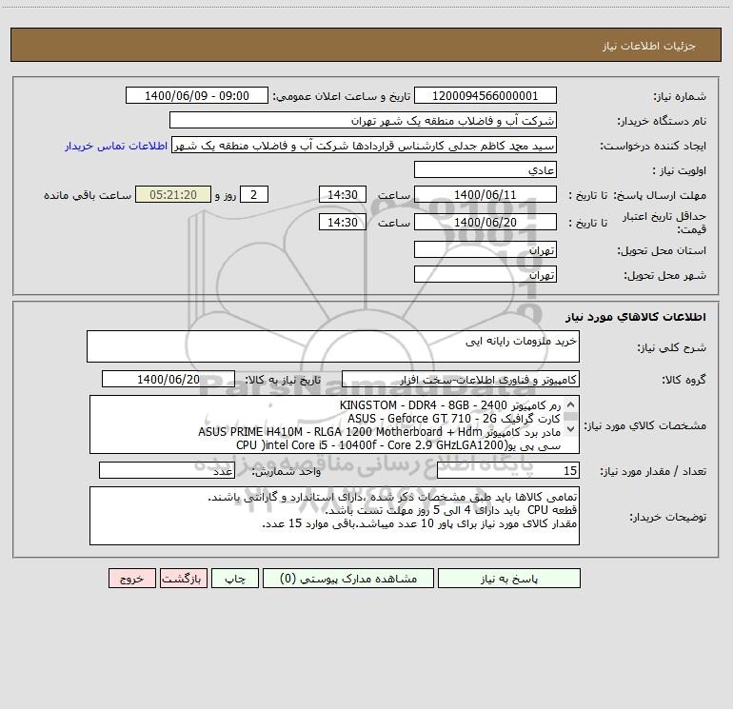Open مشاهده مدارک پیوستی (0) button

pyautogui.click(x=348, y=578)
